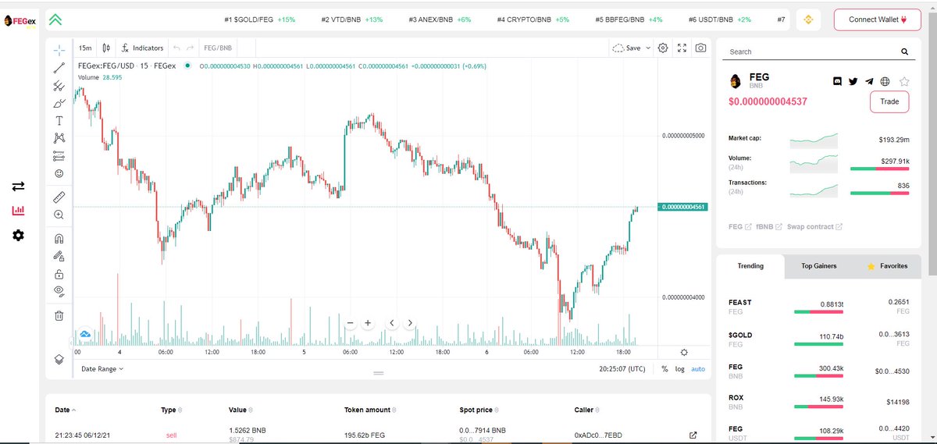Expand the Date Range menu
This screenshot has width=937, height=444.
point(102,368)
